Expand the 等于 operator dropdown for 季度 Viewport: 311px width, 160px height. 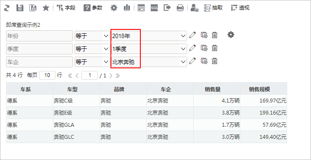click(92, 49)
